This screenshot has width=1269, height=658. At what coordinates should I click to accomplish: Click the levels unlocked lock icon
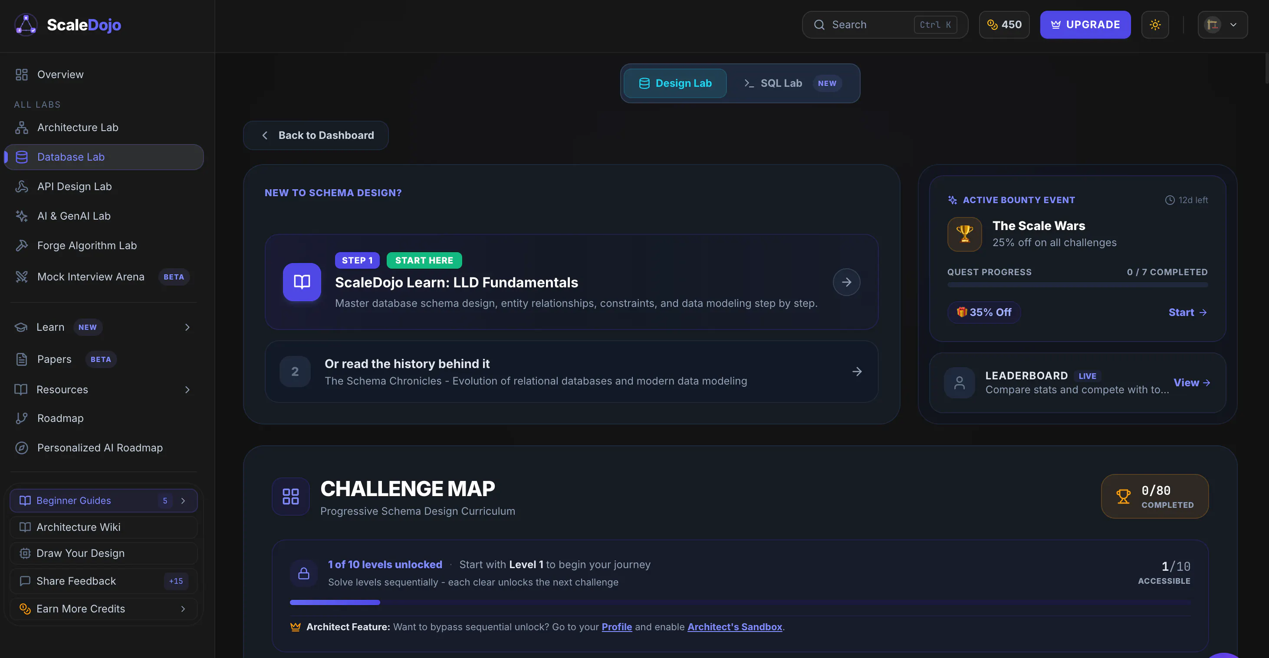pyautogui.click(x=304, y=573)
